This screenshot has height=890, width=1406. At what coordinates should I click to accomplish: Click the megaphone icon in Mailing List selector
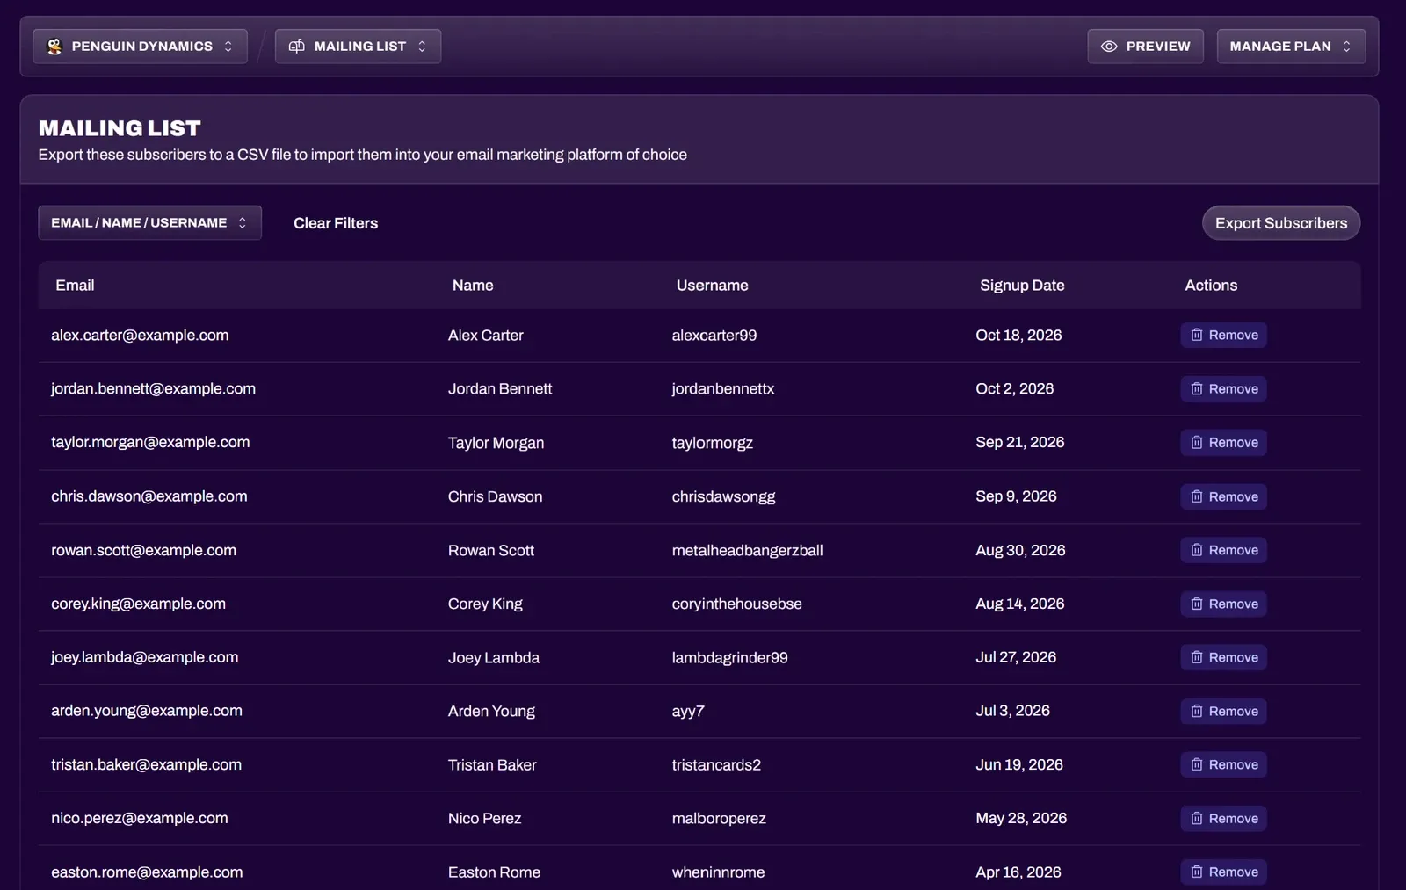297,46
